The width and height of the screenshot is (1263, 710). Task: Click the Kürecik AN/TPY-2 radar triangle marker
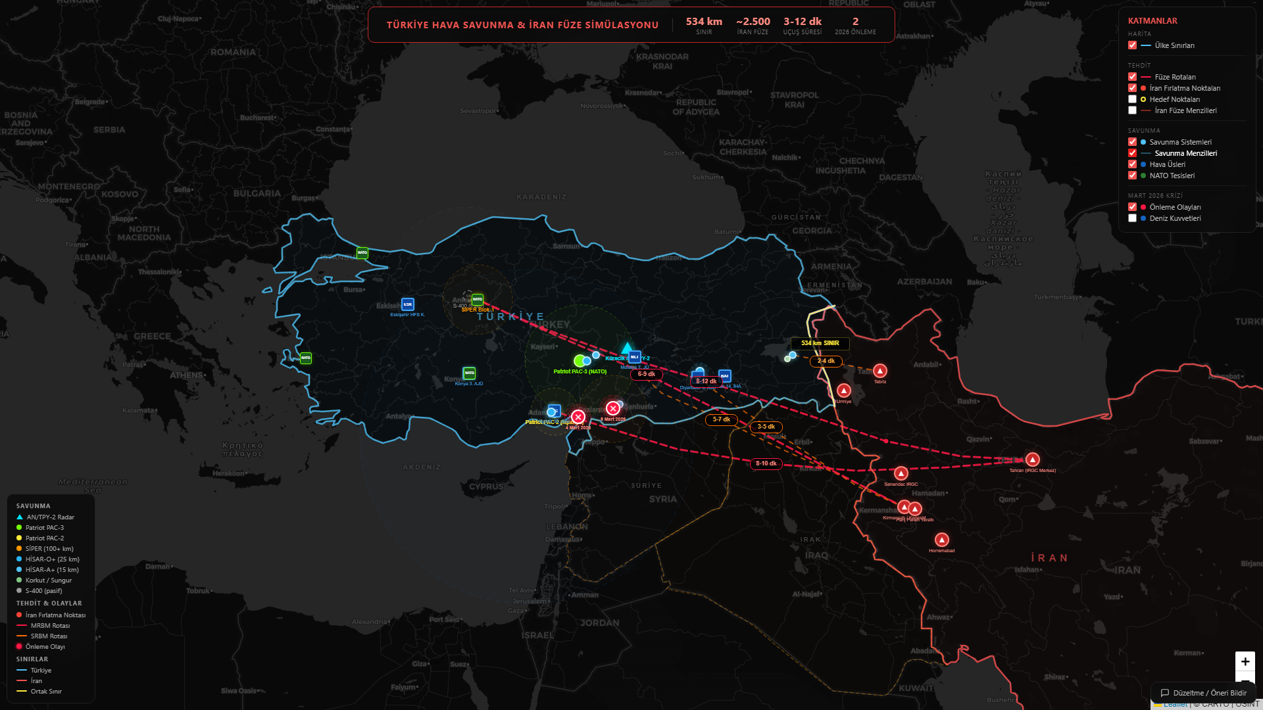click(627, 348)
